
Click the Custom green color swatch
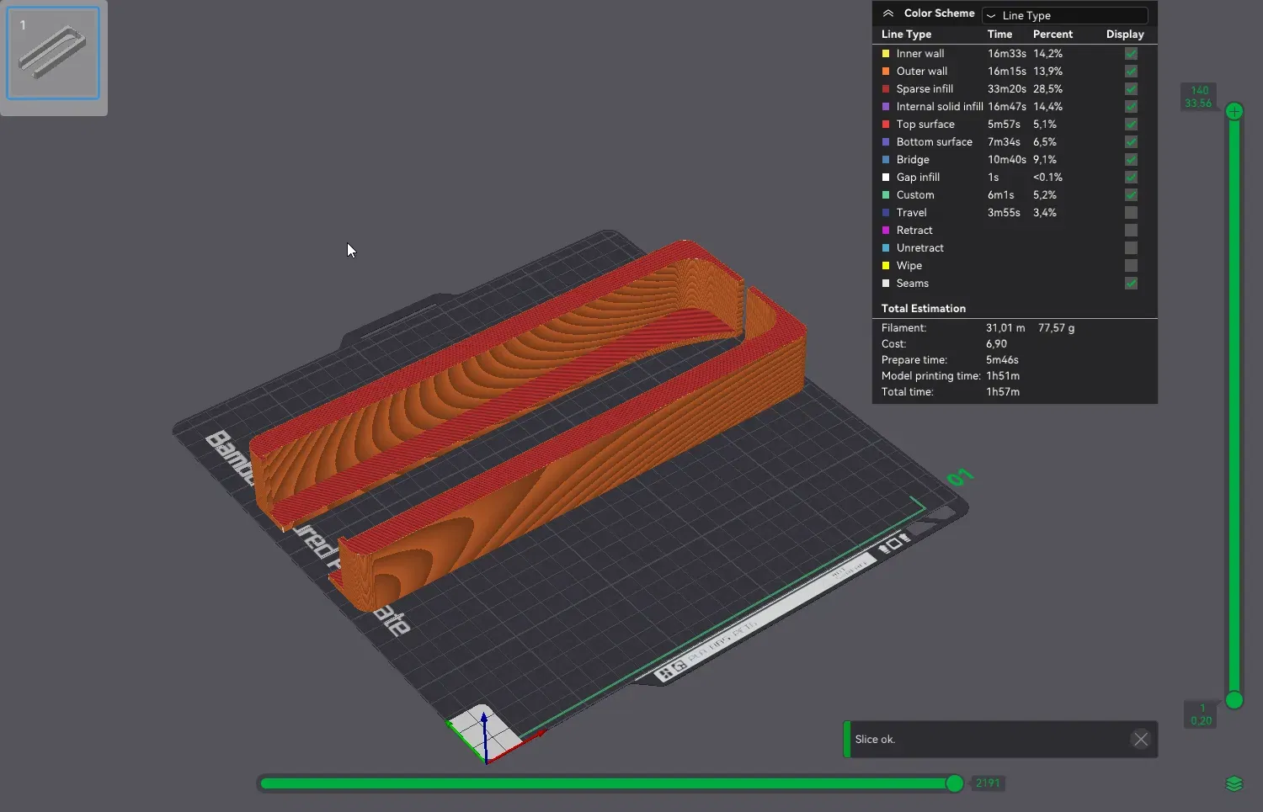(x=886, y=194)
